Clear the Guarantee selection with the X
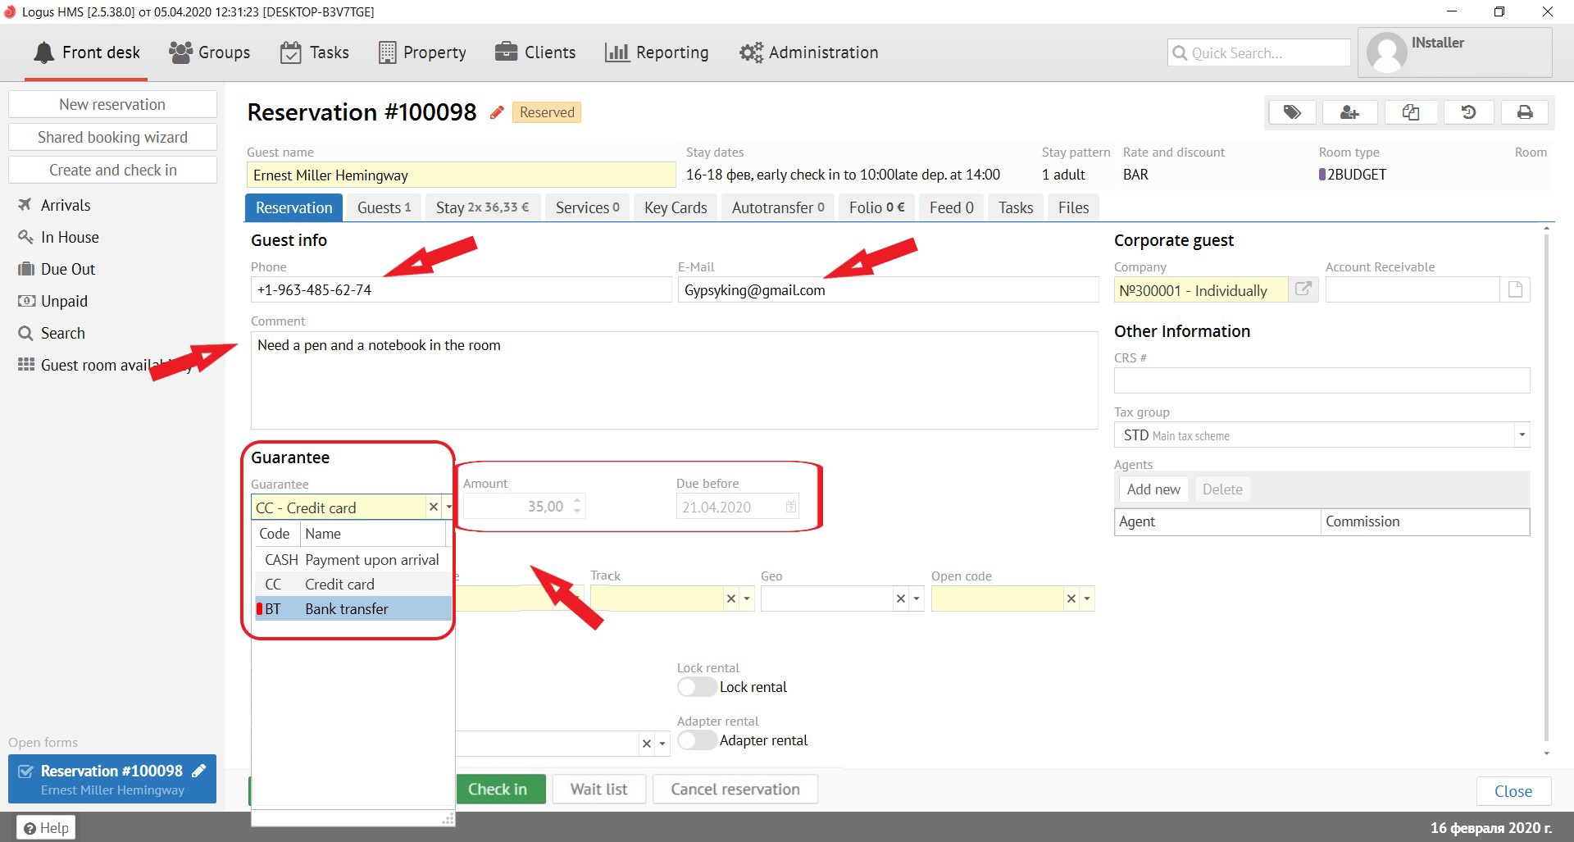The image size is (1574, 842). click(x=434, y=507)
